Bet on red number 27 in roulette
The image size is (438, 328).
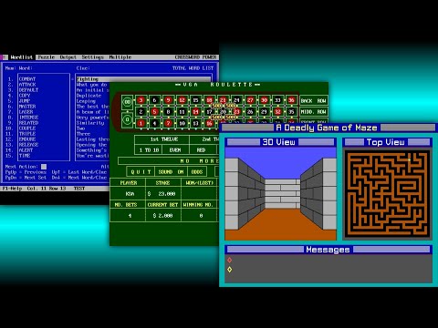click(250, 100)
